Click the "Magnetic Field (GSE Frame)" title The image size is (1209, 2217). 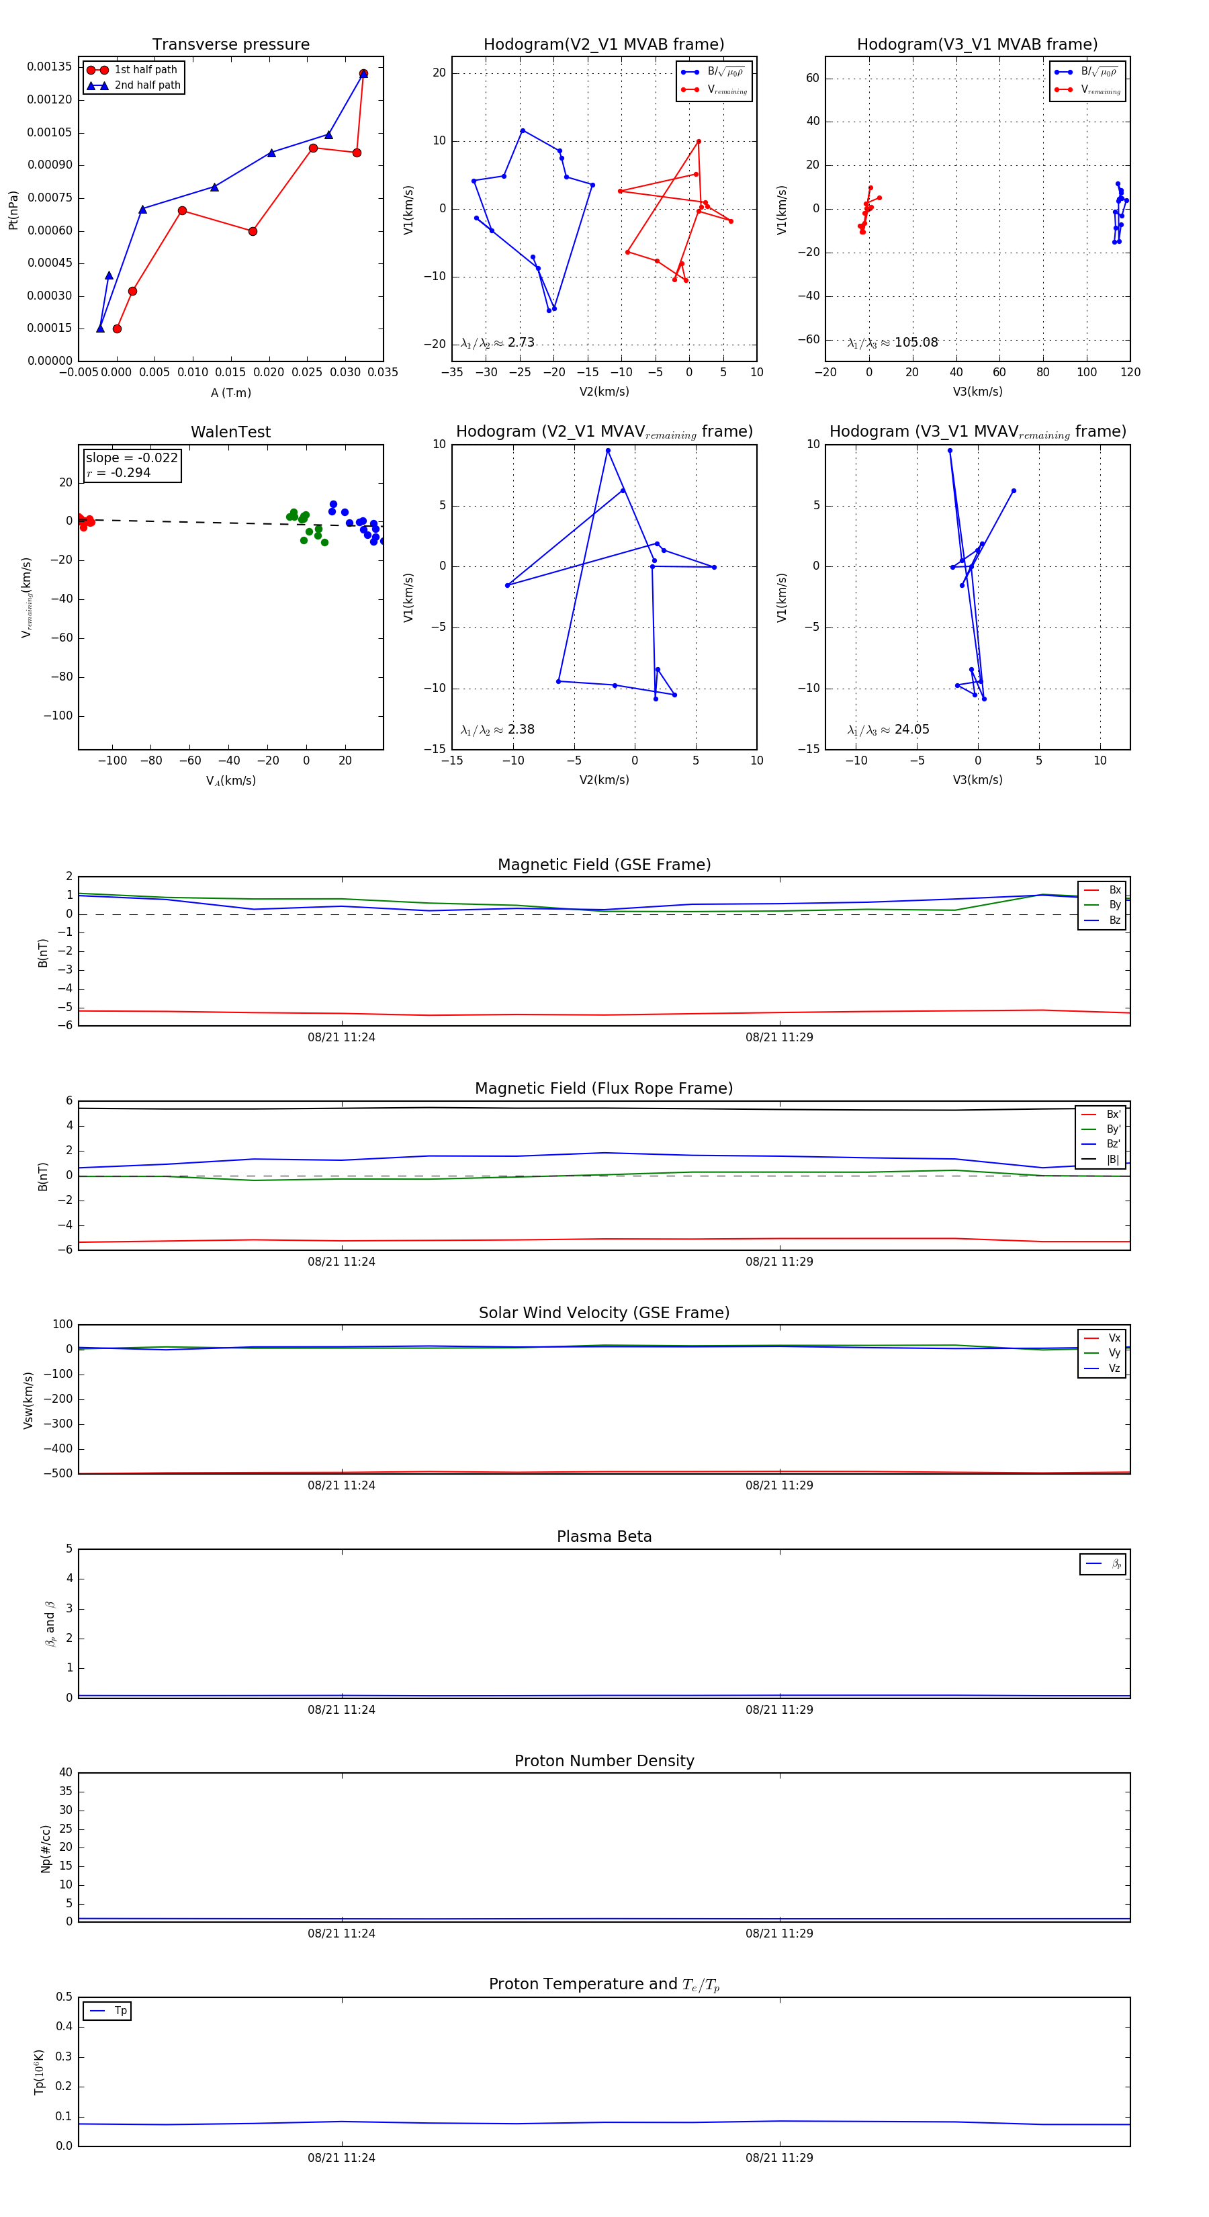[x=604, y=865]
